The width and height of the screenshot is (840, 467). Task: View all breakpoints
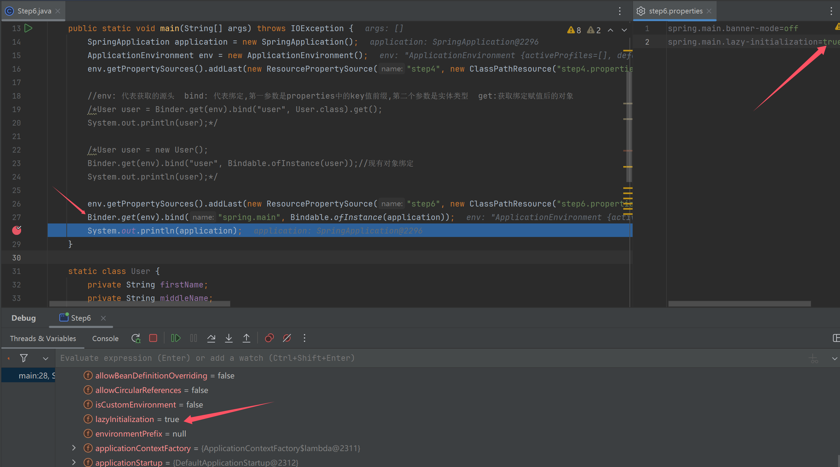tap(269, 338)
